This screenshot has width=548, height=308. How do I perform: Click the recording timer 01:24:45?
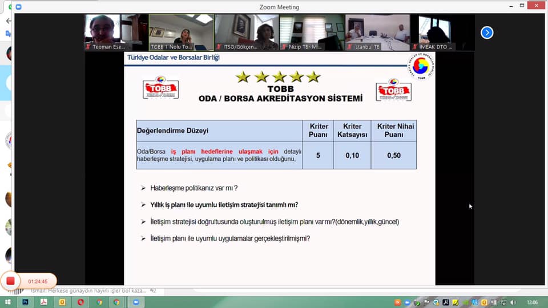(x=38, y=281)
